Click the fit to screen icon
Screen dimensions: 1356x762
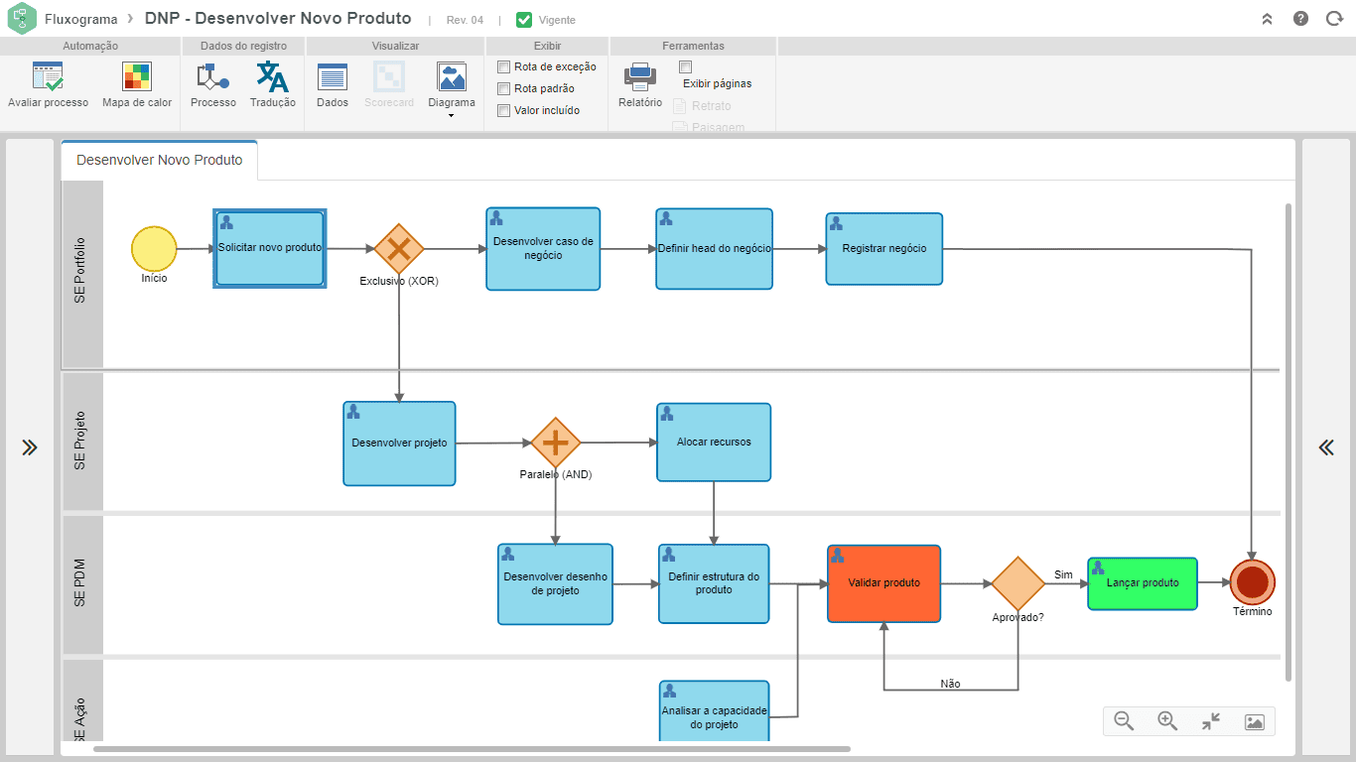[x=1211, y=721]
